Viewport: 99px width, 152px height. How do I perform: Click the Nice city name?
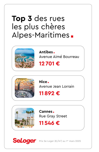[x=43, y=82]
